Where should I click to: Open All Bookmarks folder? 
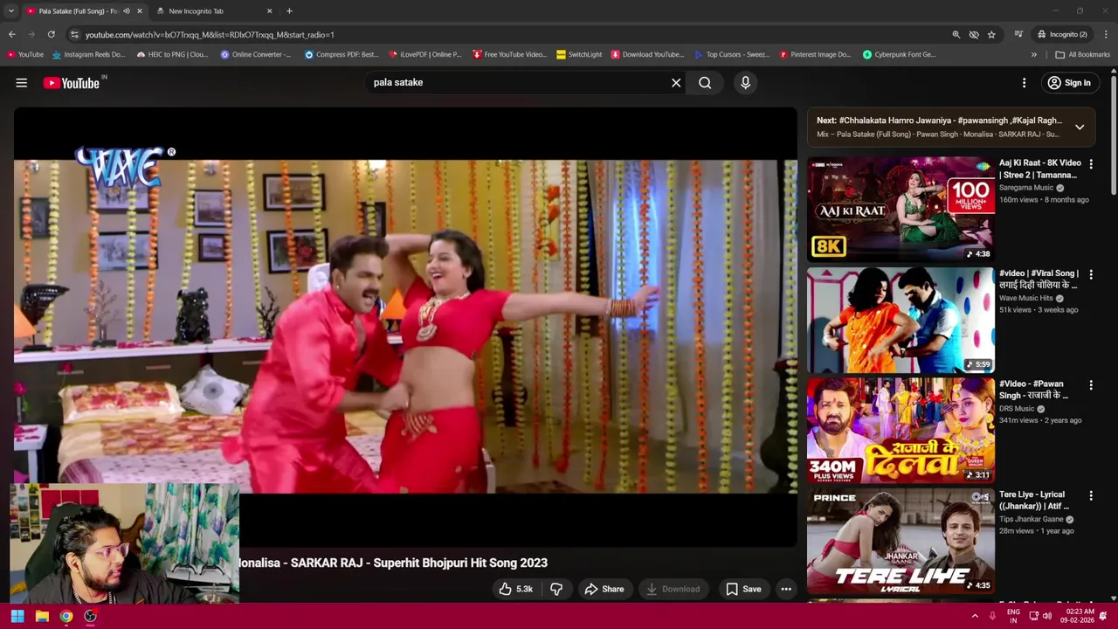[x=1083, y=54]
